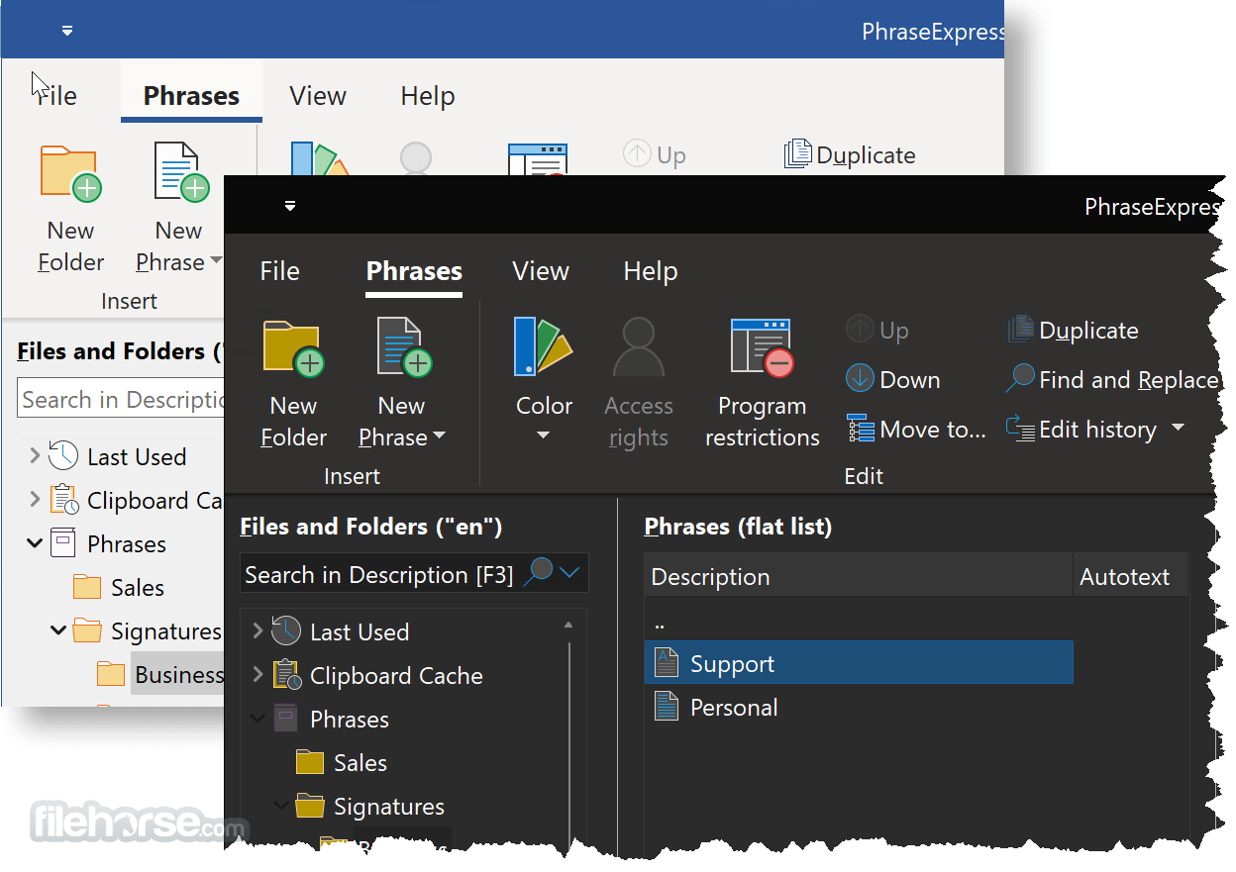Click New Folder icon in dark window
The image size is (1236, 872).
tap(293, 349)
